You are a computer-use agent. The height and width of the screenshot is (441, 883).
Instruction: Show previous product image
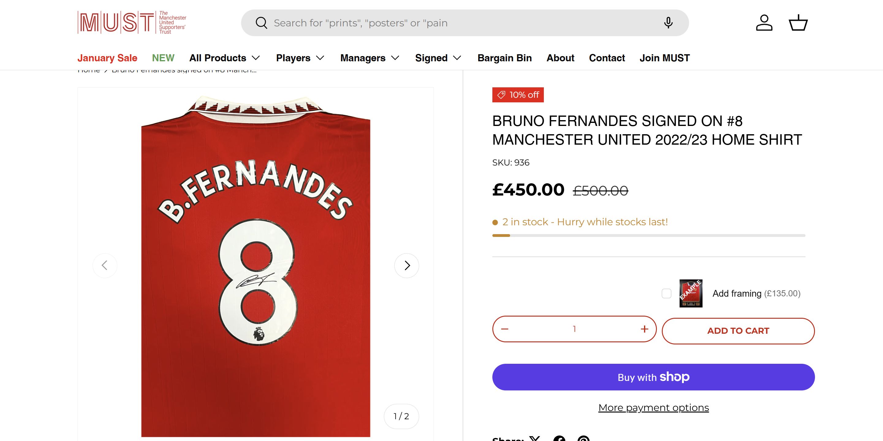pos(105,265)
